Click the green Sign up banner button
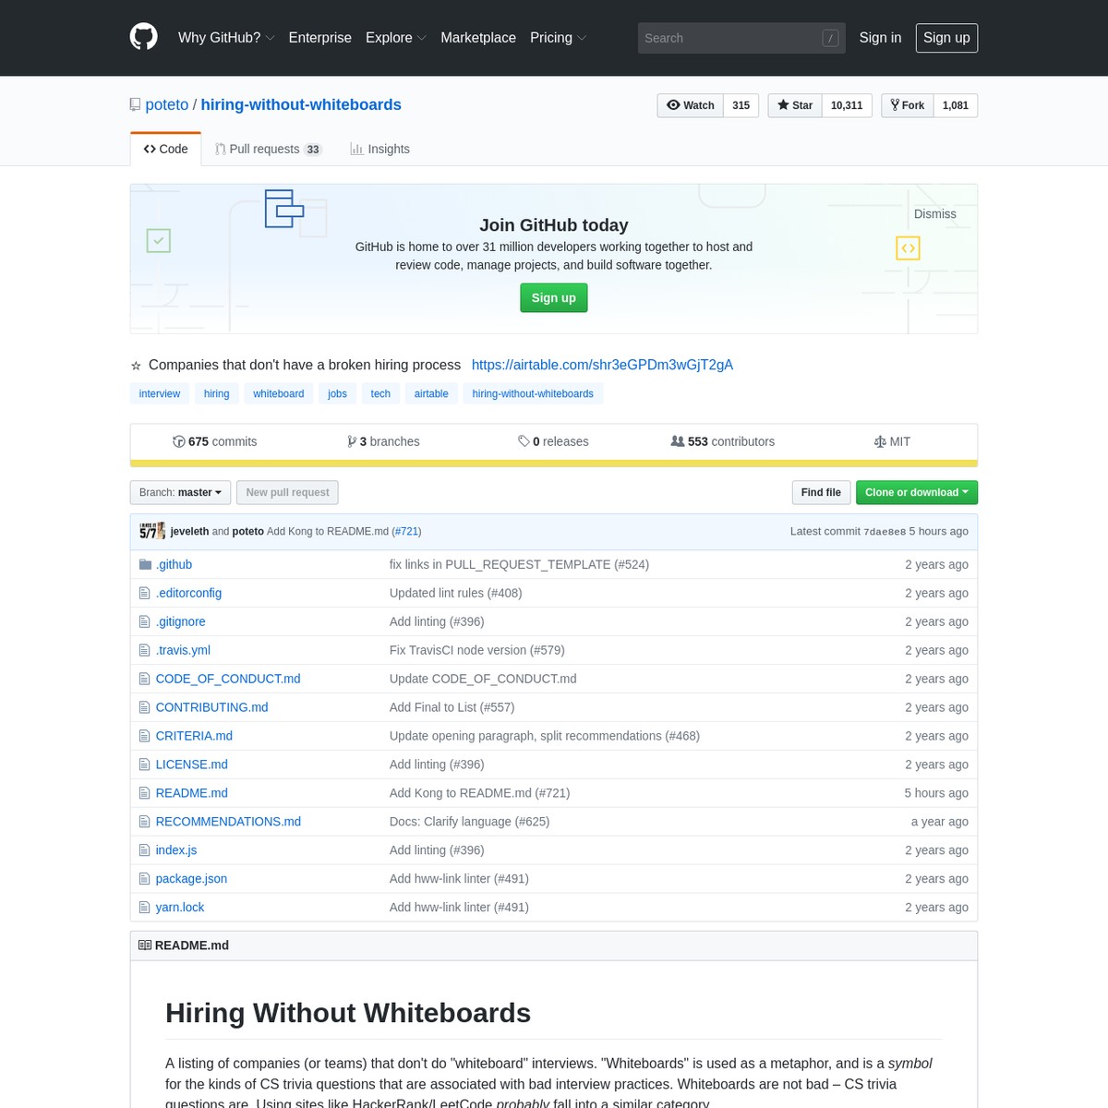The height and width of the screenshot is (1108, 1108). click(x=554, y=298)
